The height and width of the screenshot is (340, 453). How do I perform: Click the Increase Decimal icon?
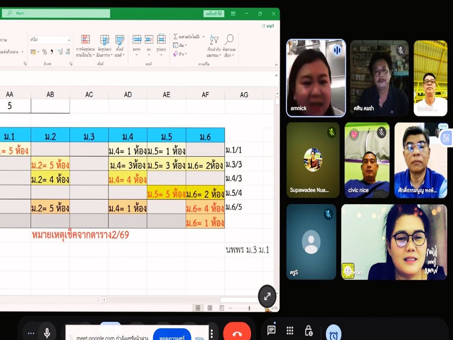[x=60, y=52]
